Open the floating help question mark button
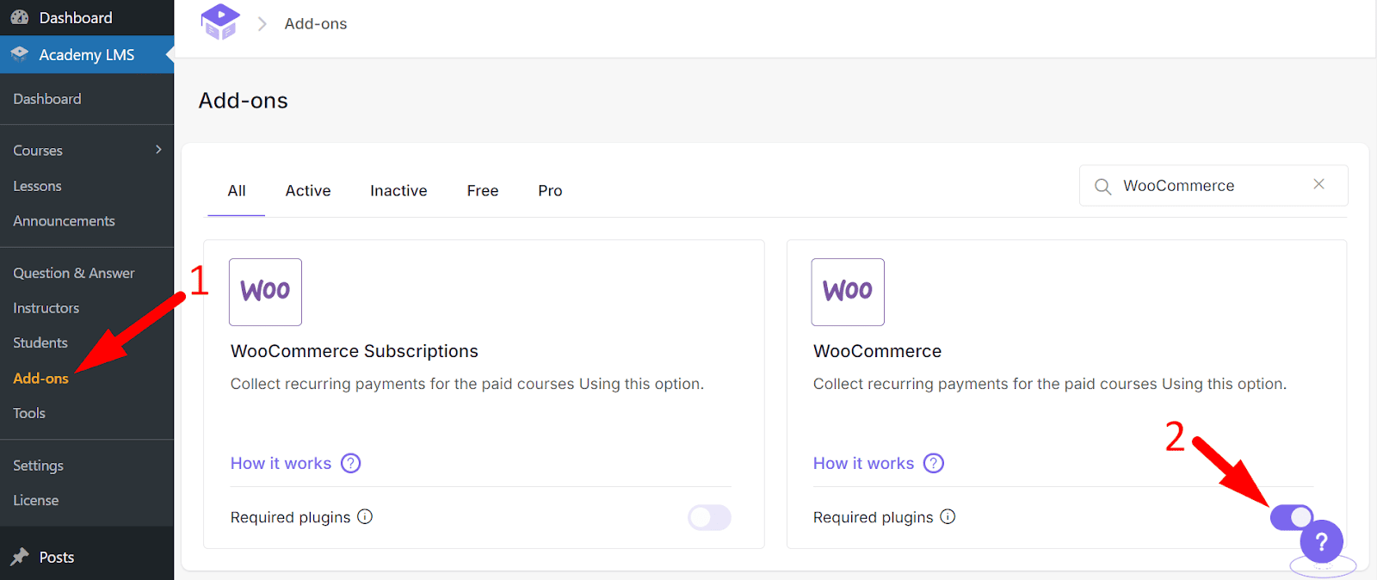The image size is (1377, 580). (x=1322, y=542)
